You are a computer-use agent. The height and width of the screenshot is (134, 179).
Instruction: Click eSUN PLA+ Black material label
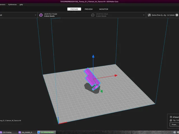tap(102, 14)
